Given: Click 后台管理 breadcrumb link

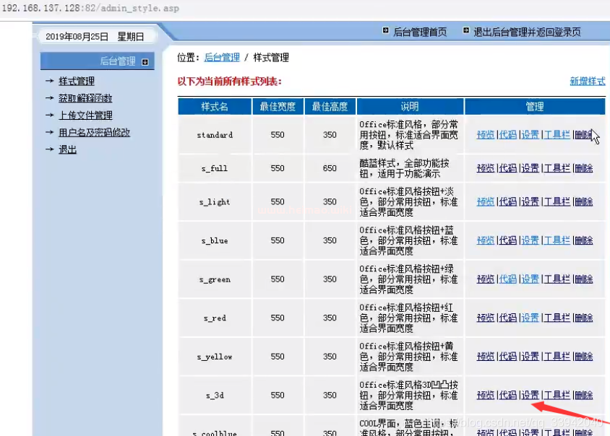Looking at the screenshot, I should click(x=222, y=58).
